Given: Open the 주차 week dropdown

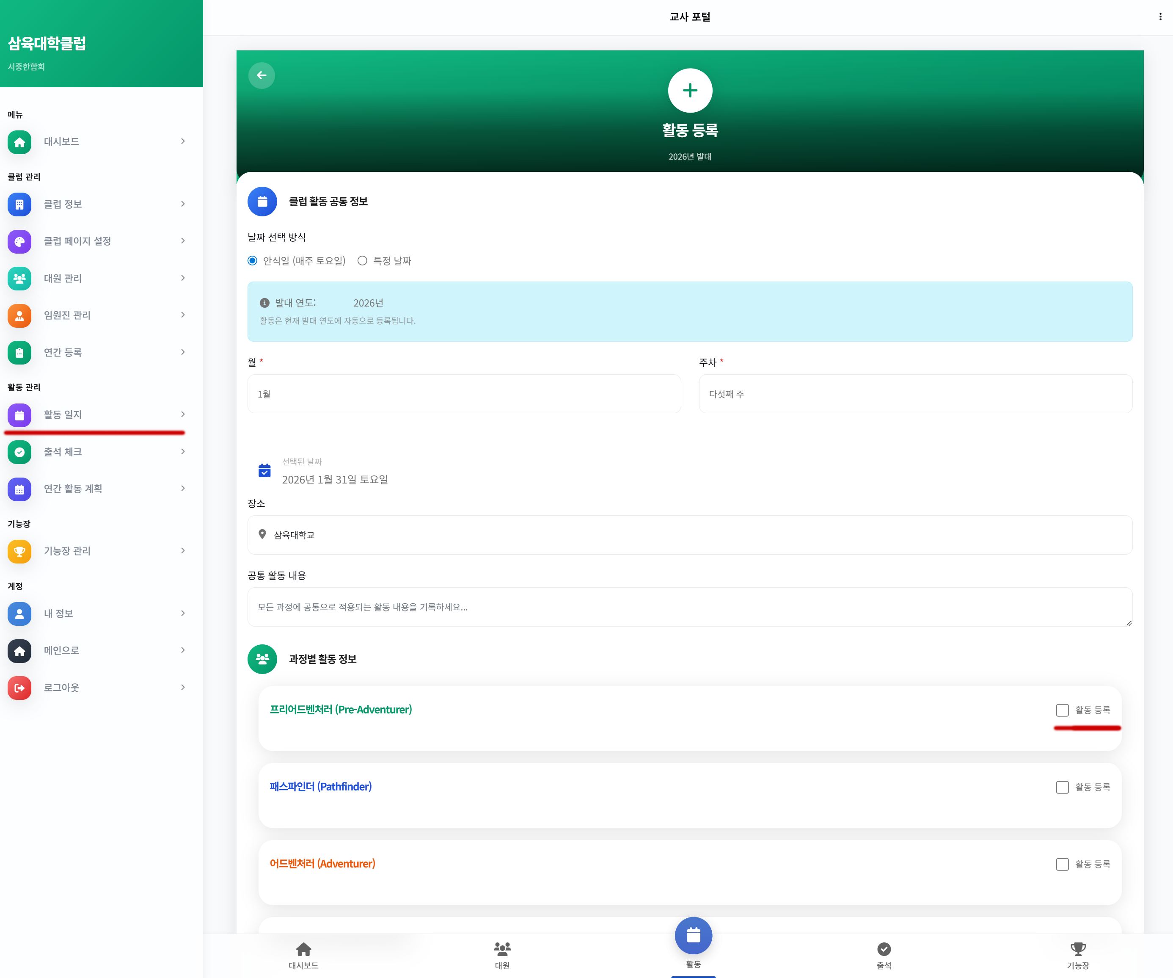Looking at the screenshot, I should 915,394.
